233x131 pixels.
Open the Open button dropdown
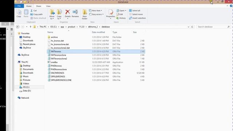click(121, 11)
